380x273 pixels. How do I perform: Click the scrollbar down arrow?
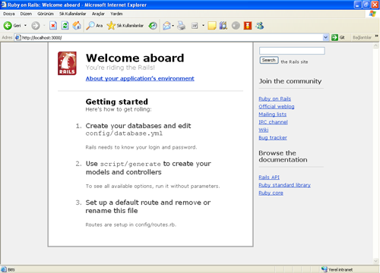[x=375, y=261]
